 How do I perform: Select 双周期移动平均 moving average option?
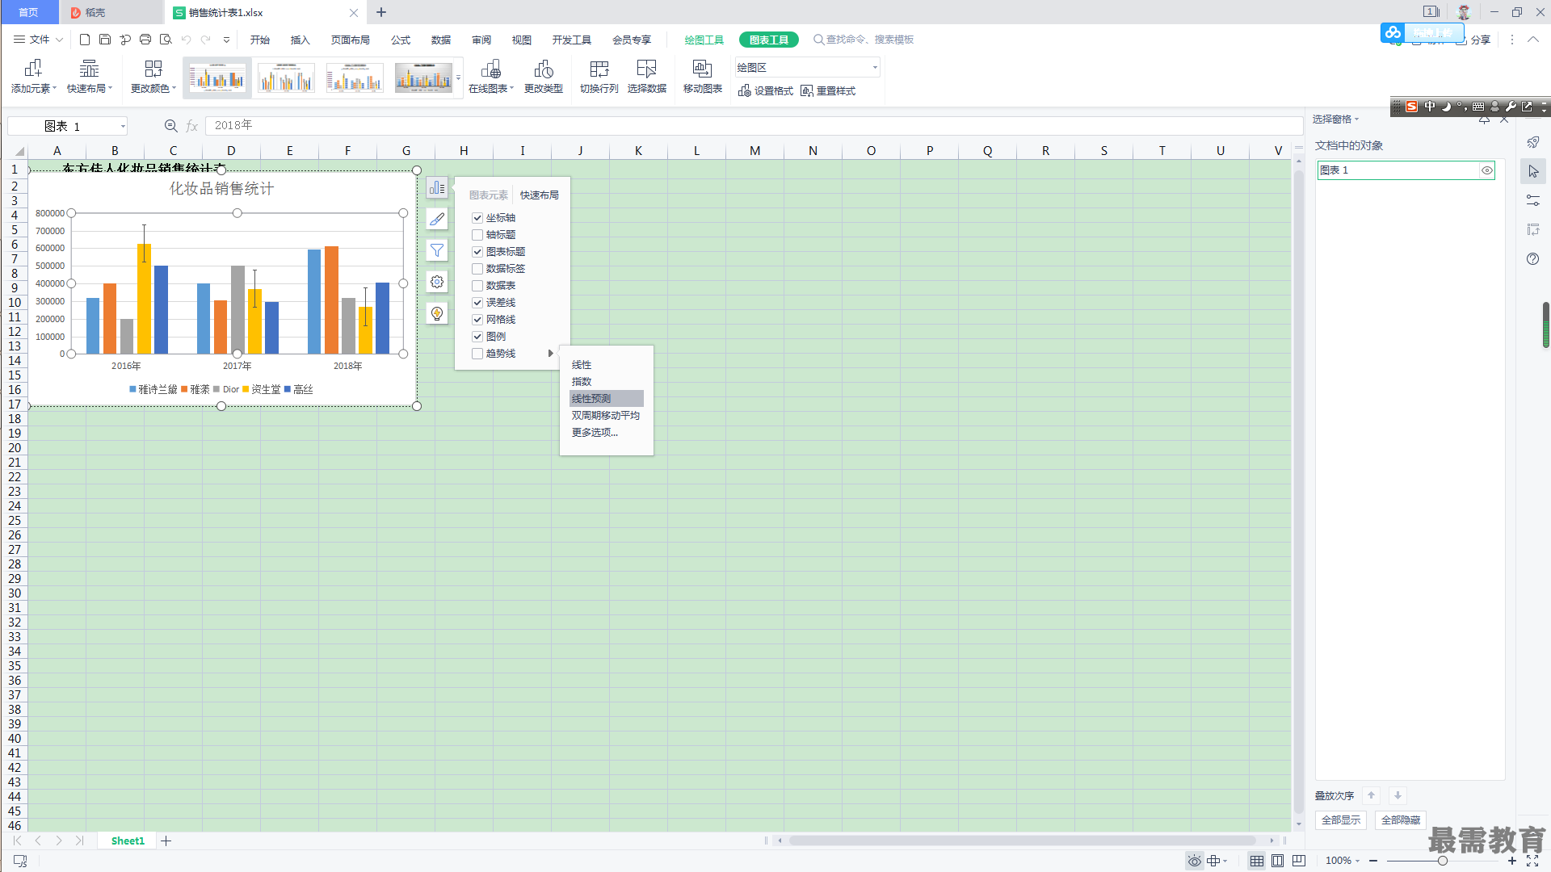point(606,416)
